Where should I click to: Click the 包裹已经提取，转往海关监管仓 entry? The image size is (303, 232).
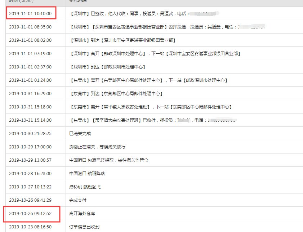tap(109, 160)
